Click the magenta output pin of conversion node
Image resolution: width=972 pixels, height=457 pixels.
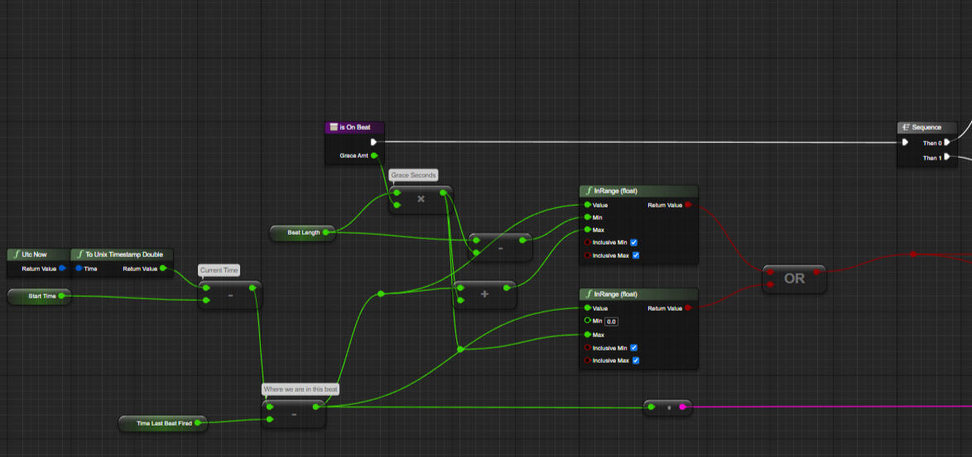point(682,407)
